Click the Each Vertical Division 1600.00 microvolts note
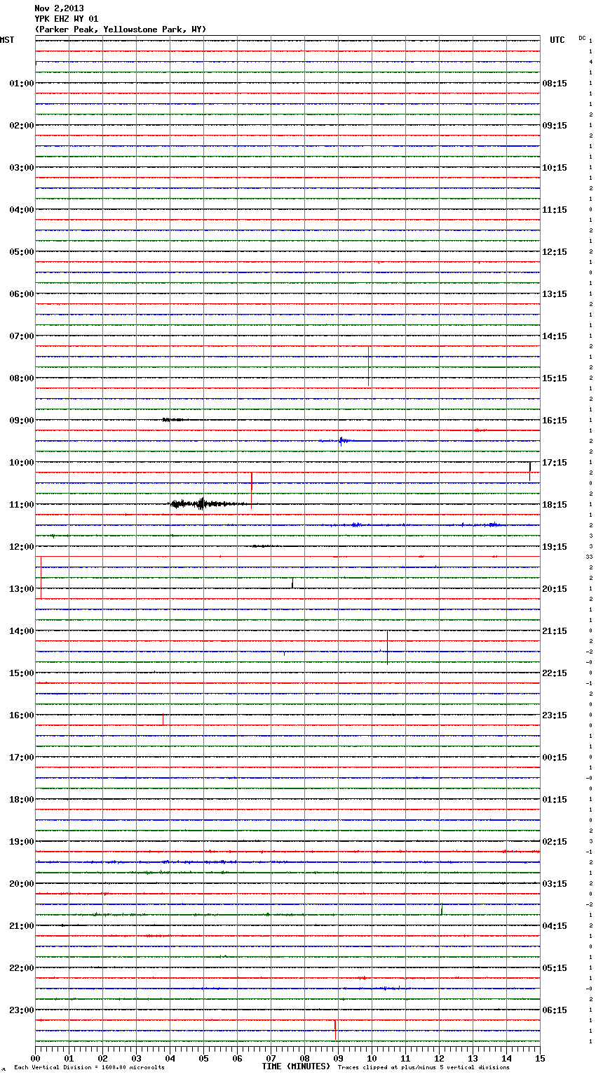 [x=89, y=1068]
